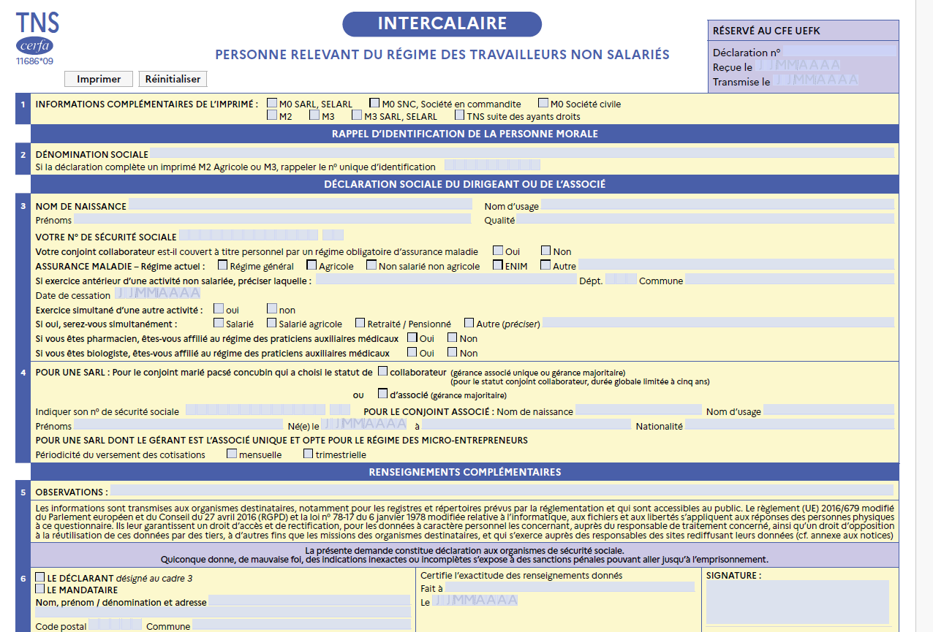Check Oui on the pharmacien line
Screen dimensions: 933x632
point(412,338)
